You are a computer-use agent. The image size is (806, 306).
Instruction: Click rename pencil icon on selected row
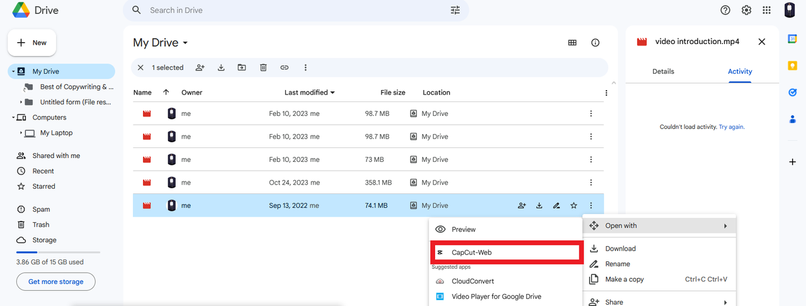click(x=557, y=205)
